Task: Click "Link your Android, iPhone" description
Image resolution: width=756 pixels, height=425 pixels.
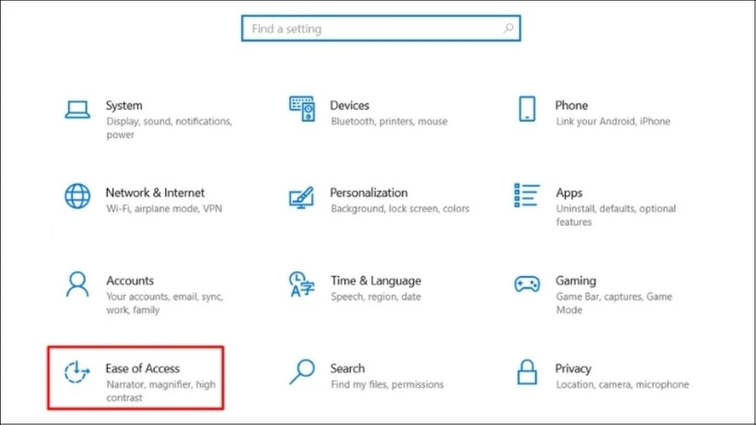Action: [x=613, y=122]
